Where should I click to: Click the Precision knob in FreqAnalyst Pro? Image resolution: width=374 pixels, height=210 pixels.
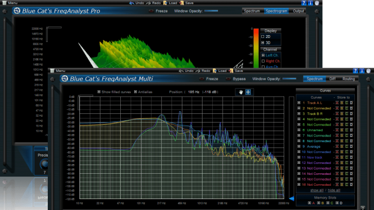(44, 164)
